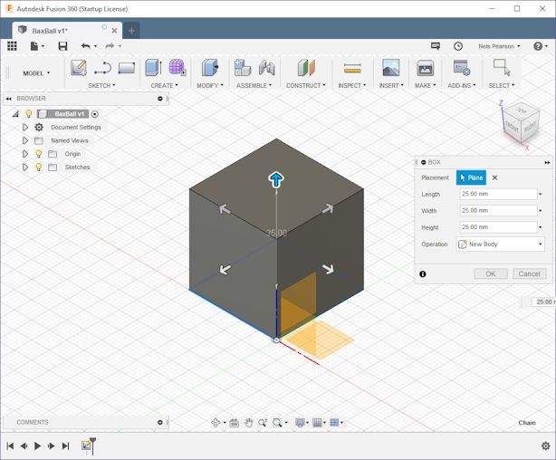Screen dimensions: 556x460
Task: Click the sketch feature in the timeline
Action: click(86, 446)
